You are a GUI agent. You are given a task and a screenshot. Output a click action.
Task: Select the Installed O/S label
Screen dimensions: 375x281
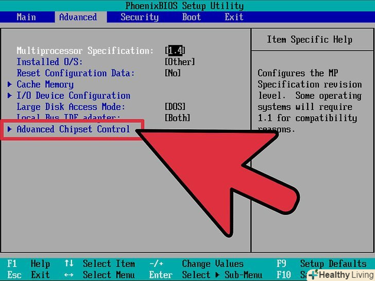[x=49, y=62]
